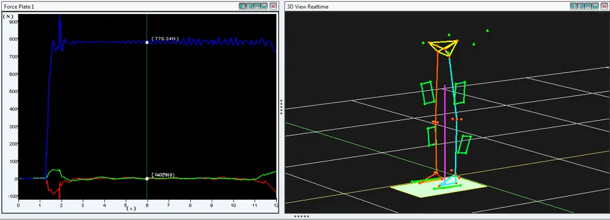This screenshot has height=220, width=610.
Task: Dock Force Plate 1 window to bottom half
Action: [264, 6]
